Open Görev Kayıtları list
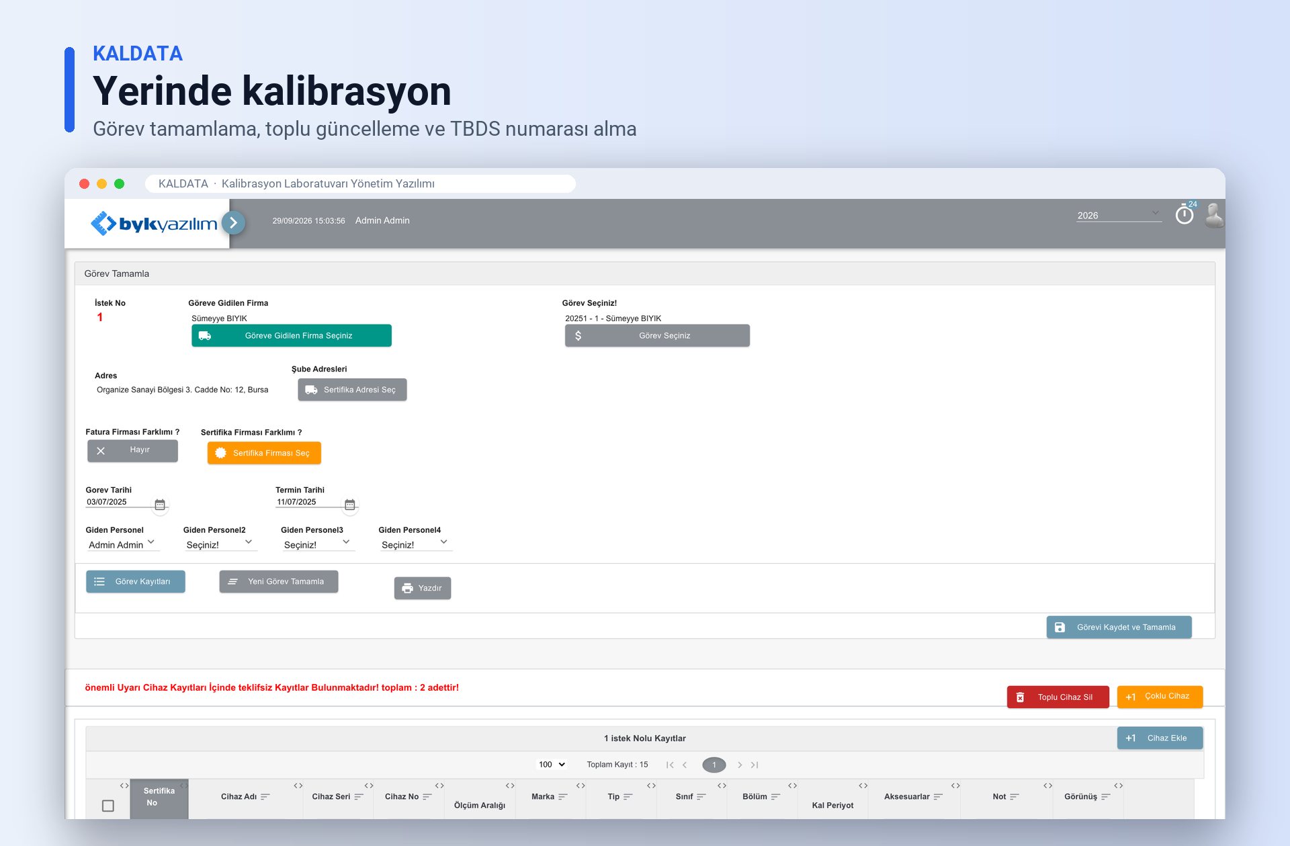The image size is (1290, 846). (x=136, y=581)
